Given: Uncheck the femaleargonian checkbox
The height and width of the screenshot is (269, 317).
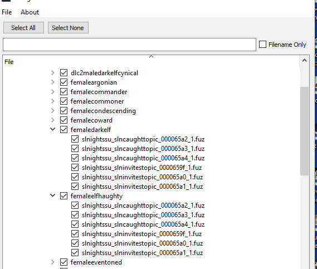Looking at the screenshot, I should pyautogui.click(x=64, y=82).
